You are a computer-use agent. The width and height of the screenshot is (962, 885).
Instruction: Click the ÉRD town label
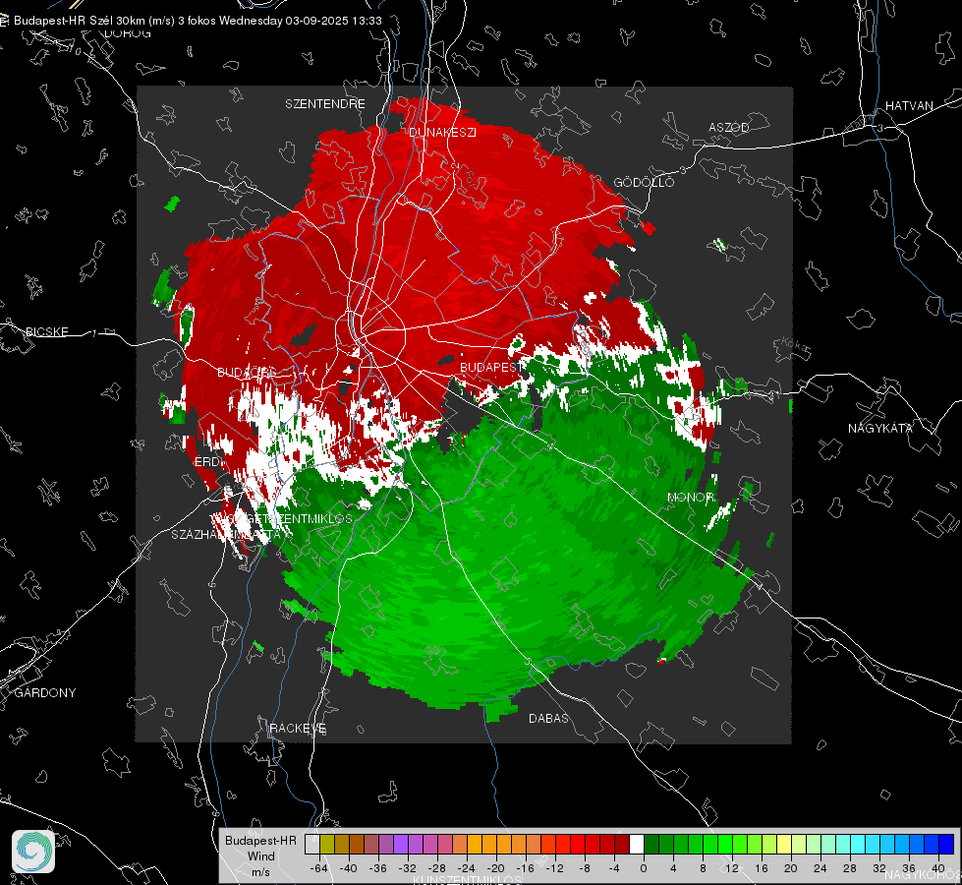coord(206,462)
